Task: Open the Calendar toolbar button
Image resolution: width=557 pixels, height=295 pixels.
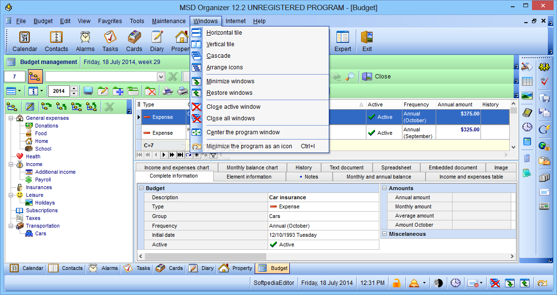Action: point(25,41)
